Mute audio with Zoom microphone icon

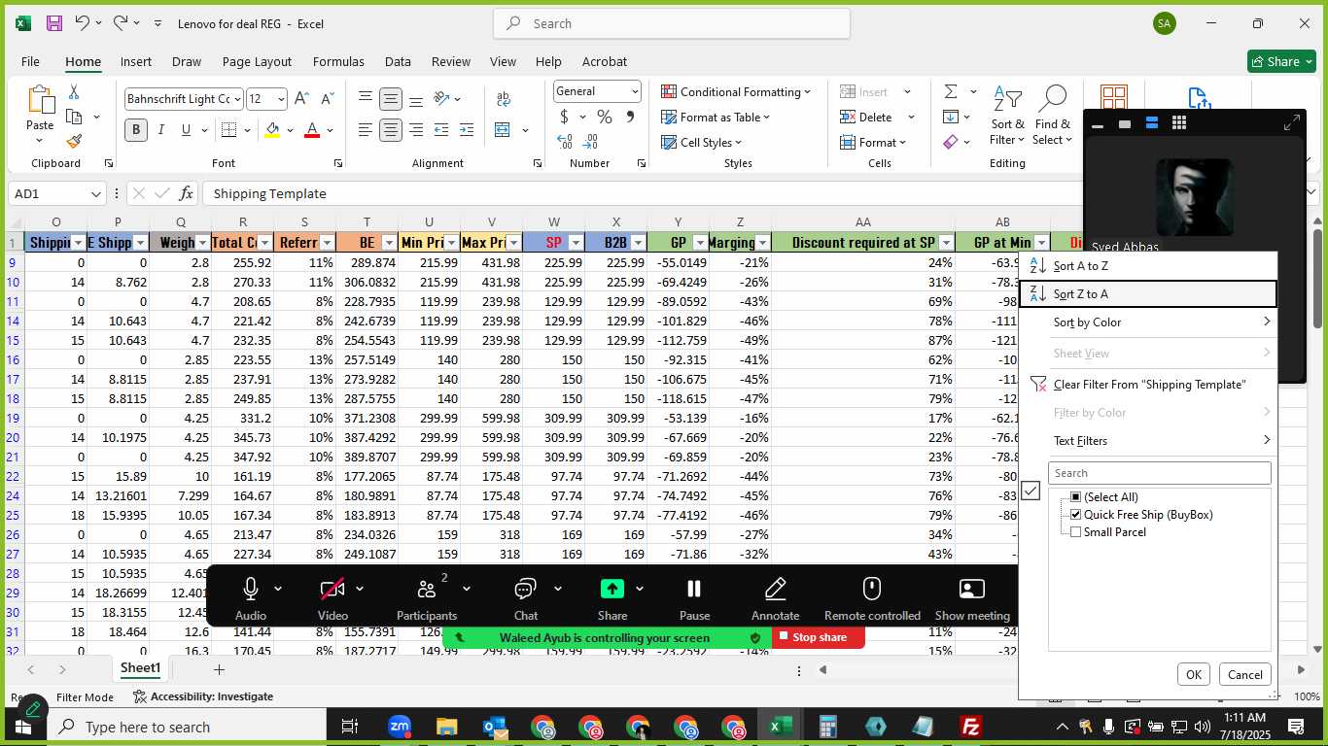click(x=251, y=589)
